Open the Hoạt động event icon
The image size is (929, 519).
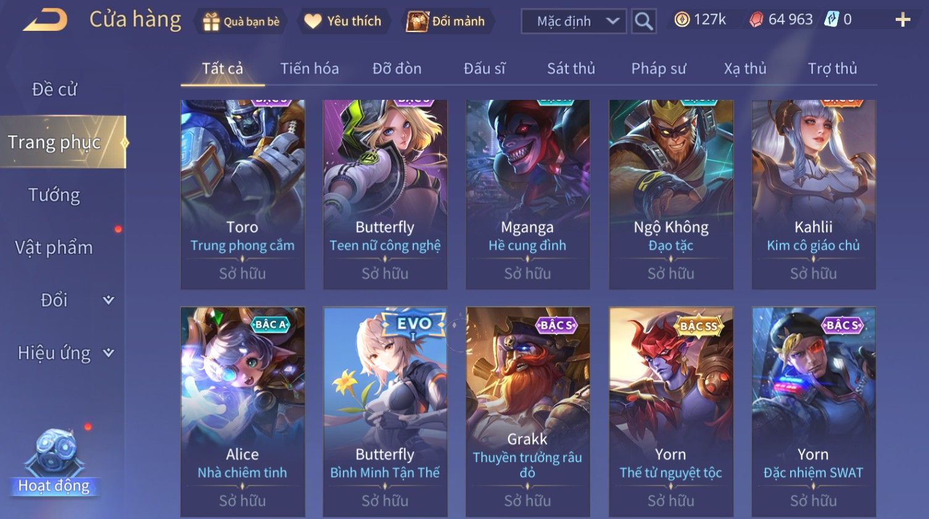pyautogui.click(x=54, y=464)
